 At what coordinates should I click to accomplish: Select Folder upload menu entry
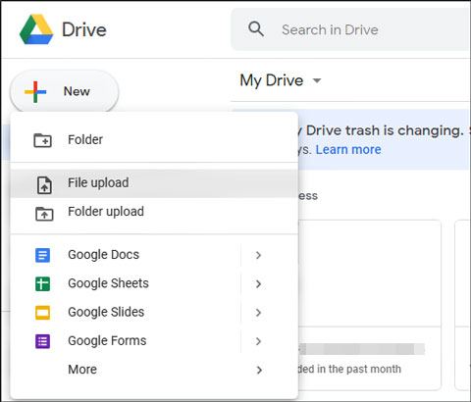click(x=154, y=212)
